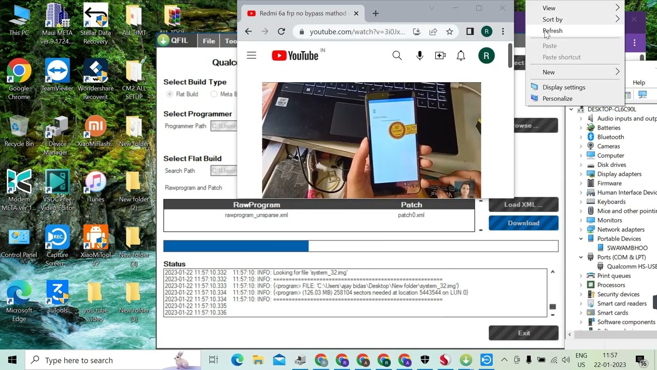This screenshot has height=370, width=657.
Task: Click QFIL download progress bar
Action: (x=361, y=246)
